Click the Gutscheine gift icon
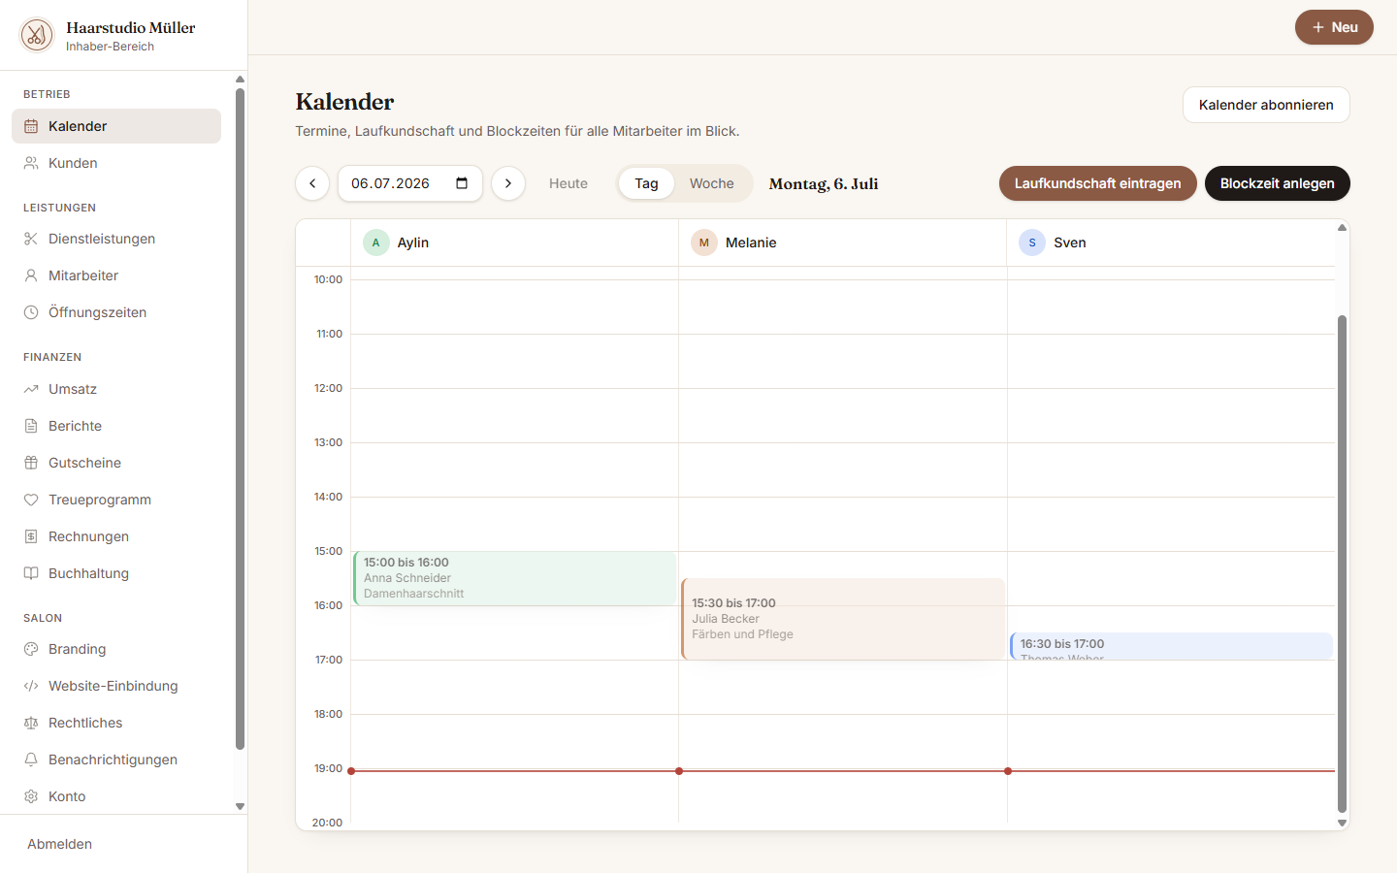1397x873 pixels. (x=31, y=463)
